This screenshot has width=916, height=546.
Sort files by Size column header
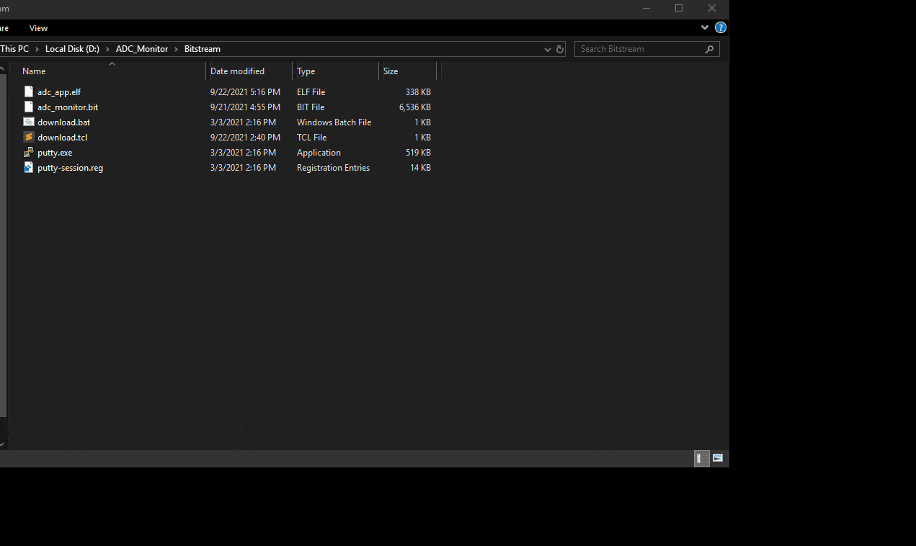[391, 71]
